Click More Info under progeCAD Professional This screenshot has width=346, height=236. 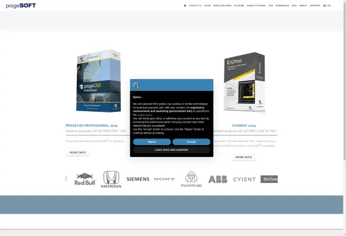pos(78,153)
